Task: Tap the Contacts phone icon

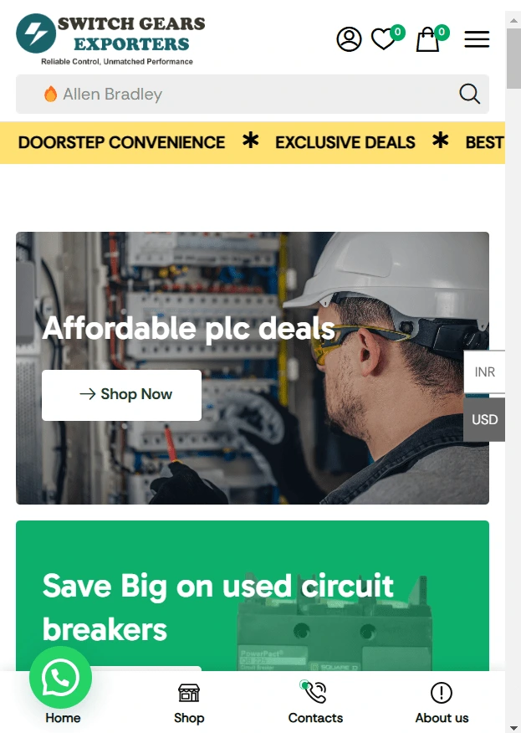Action: [315, 692]
